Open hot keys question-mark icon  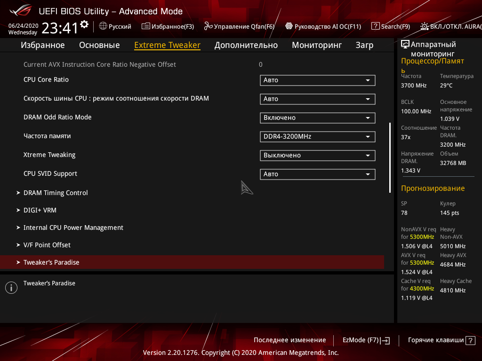point(470,340)
